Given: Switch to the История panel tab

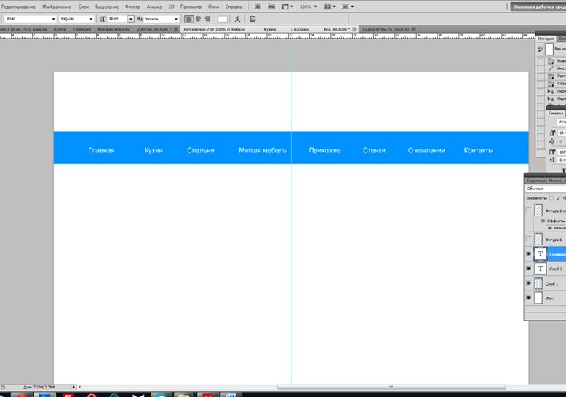Looking at the screenshot, I should [546, 39].
